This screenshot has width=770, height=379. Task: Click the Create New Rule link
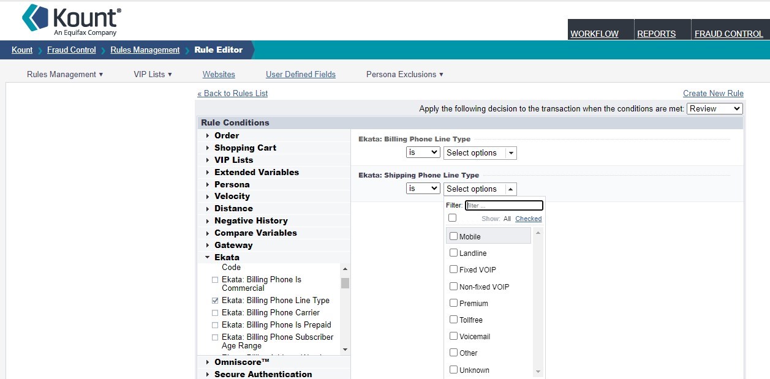(713, 93)
